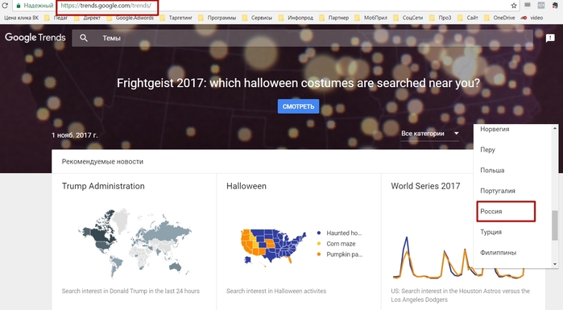The height and width of the screenshot is (310, 563).
Task: Click the СМОТРЕТЬ button
Action: tap(298, 106)
